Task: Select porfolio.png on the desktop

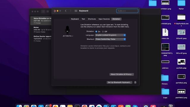Action: click(x=181, y=62)
